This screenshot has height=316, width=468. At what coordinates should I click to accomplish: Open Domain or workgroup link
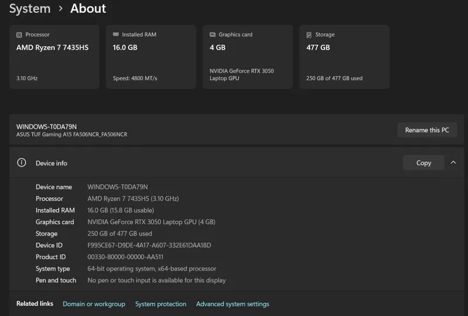[94, 304]
